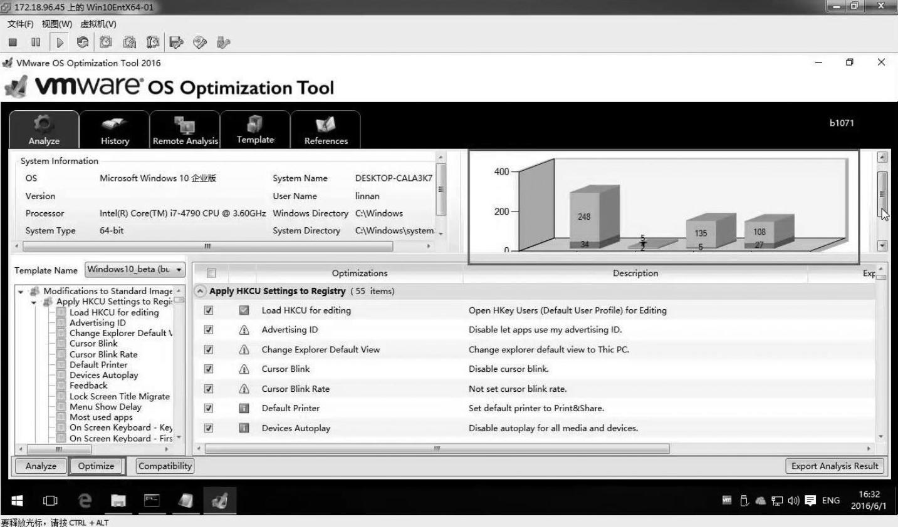Click the volume speaker tray icon
The width and height of the screenshot is (898, 527).
[x=793, y=501]
